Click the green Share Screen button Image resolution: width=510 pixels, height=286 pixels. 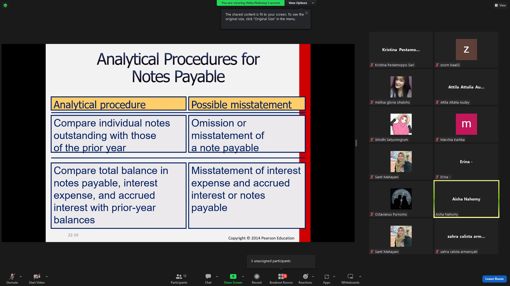(233, 279)
